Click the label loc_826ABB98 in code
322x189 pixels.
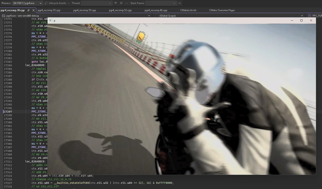(x=35, y=65)
